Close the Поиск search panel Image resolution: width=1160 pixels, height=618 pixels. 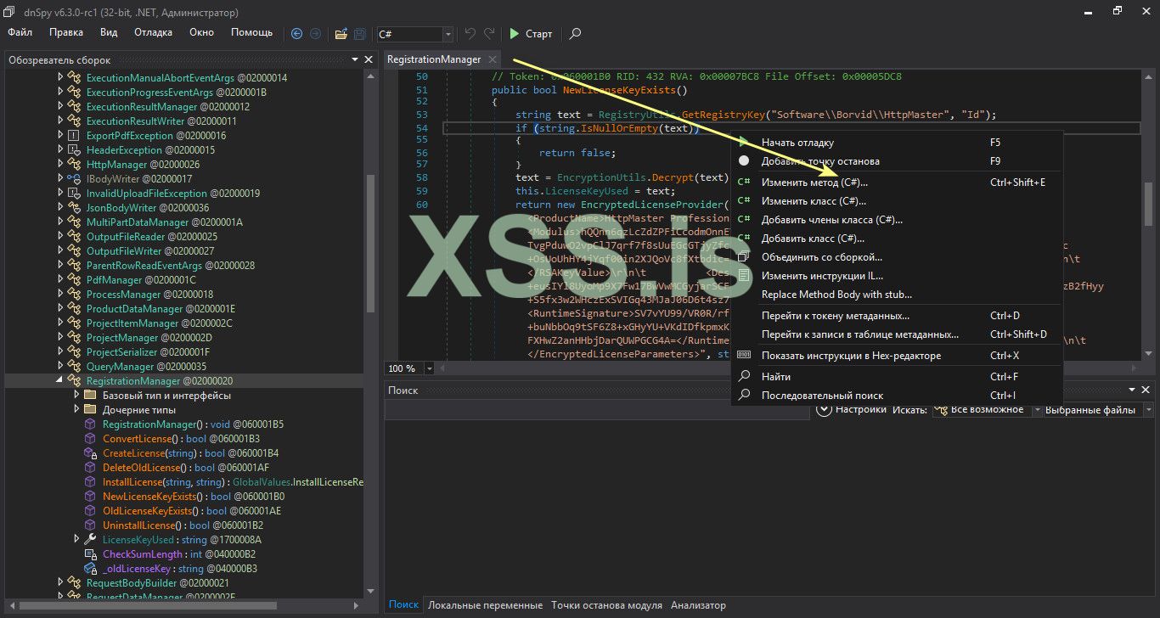[x=1147, y=390]
